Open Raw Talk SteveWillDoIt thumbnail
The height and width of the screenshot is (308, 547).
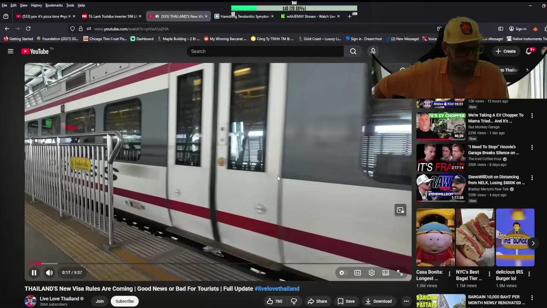click(x=441, y=188)
